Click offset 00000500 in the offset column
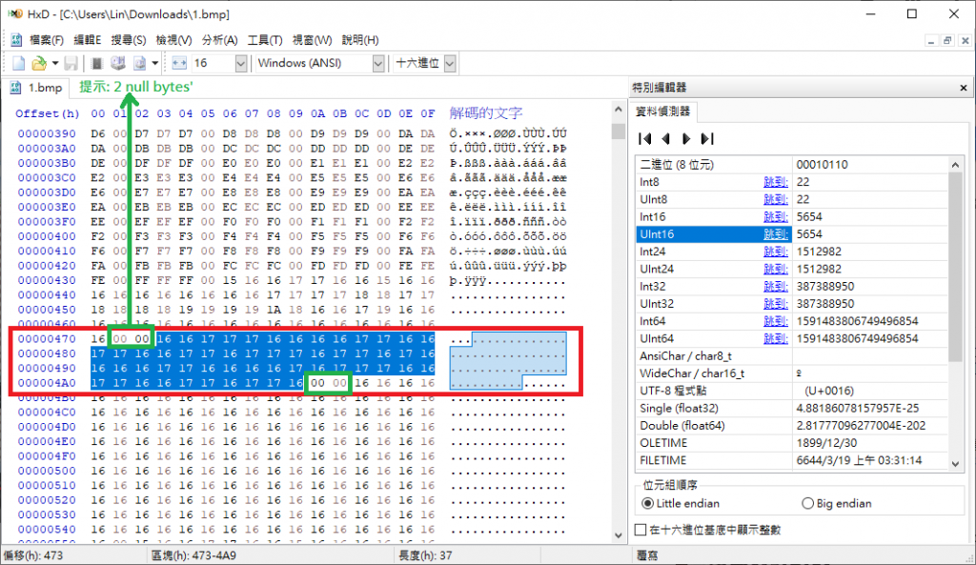The height and width of the screenshot is (565, 976). coord(47,471)
